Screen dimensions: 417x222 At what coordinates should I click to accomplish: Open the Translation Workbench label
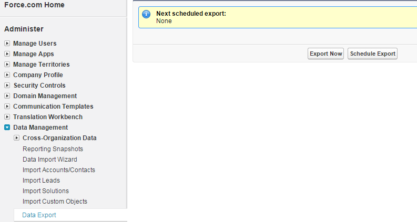click(x=48, y=117)
